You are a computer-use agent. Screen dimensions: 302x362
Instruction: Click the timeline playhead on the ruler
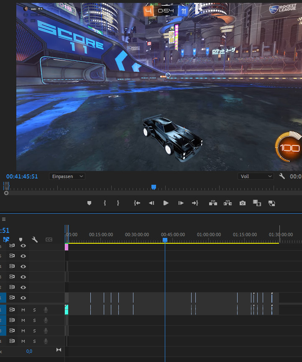tap(165, 240)
